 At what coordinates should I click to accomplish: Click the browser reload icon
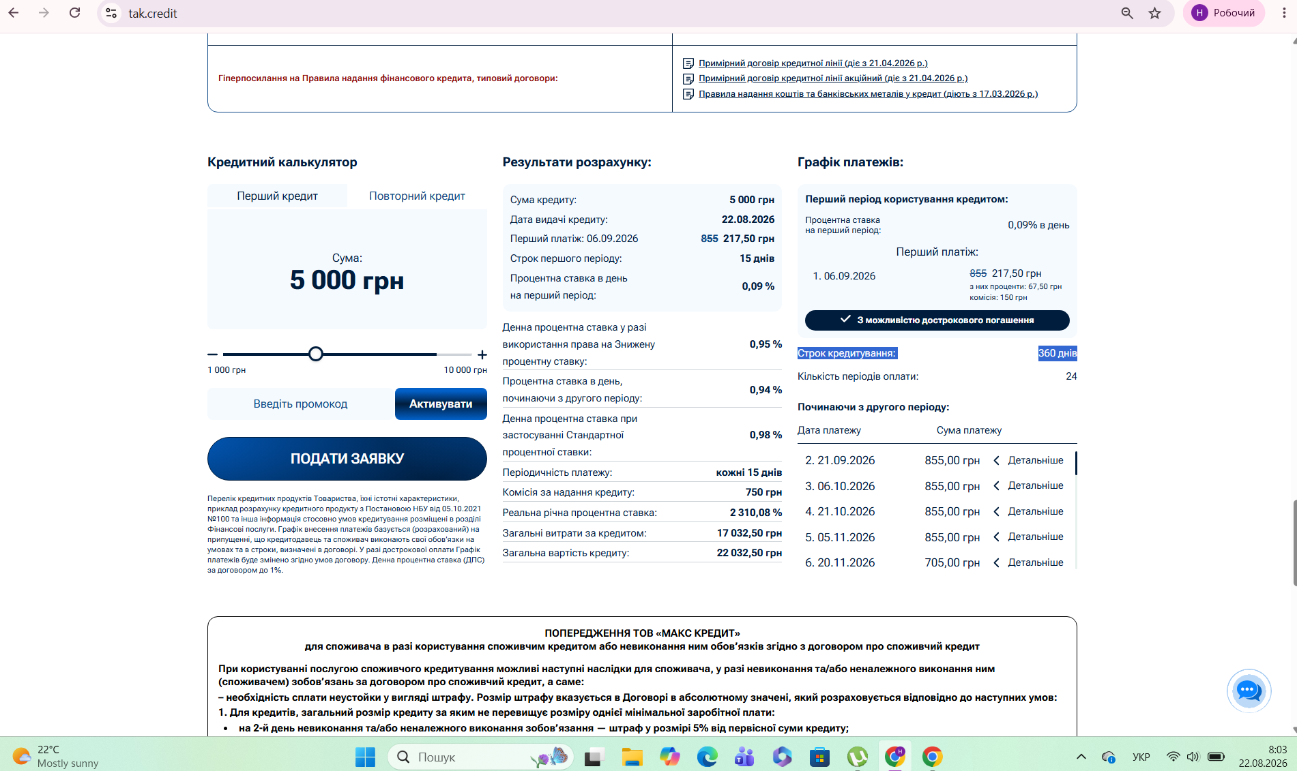pyautogui.click(x=75, y=13)
